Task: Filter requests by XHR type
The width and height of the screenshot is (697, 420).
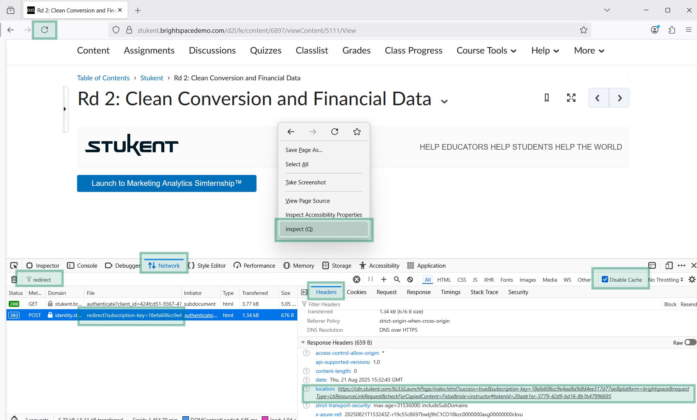Action: pos(489,280)
